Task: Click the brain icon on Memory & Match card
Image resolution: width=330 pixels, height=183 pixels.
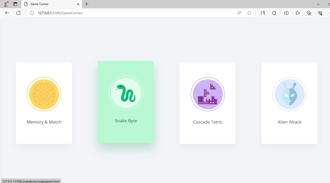Action: point(44,94)
